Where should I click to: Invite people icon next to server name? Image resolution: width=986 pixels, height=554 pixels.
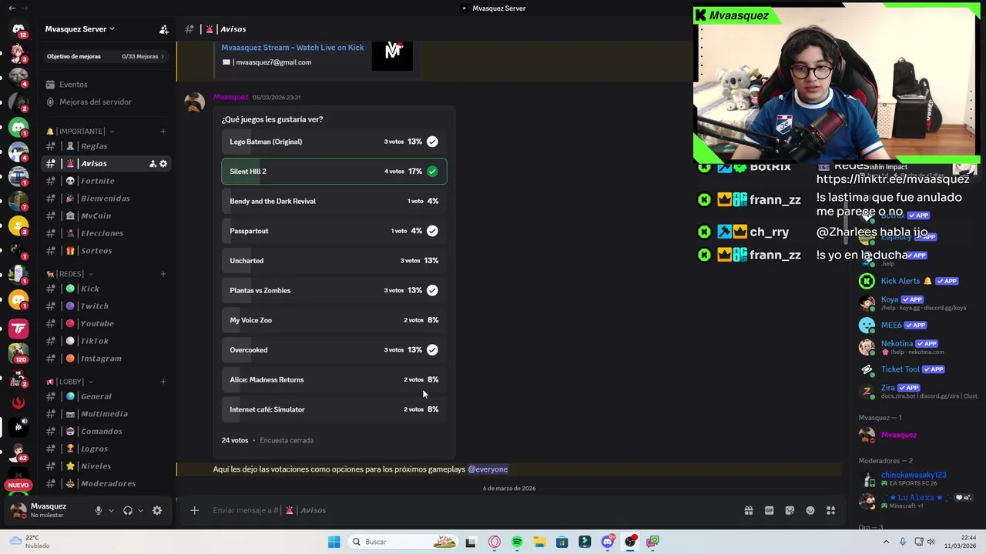pyautogui.click(x=163, y=29)
